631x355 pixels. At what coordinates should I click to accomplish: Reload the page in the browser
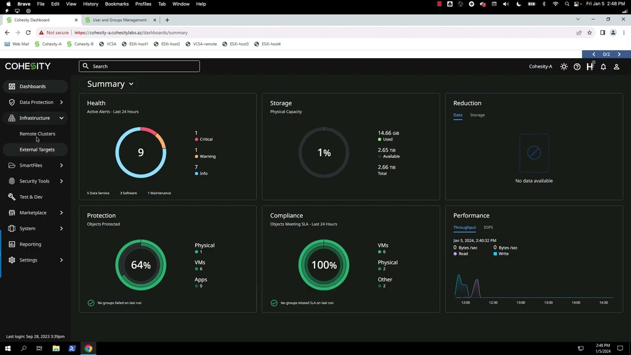click(x=28, y=33)
